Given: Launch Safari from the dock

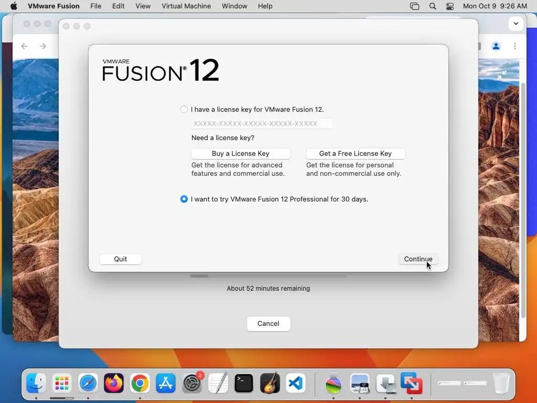Looking at the screenshot, I should click(88, 383).
